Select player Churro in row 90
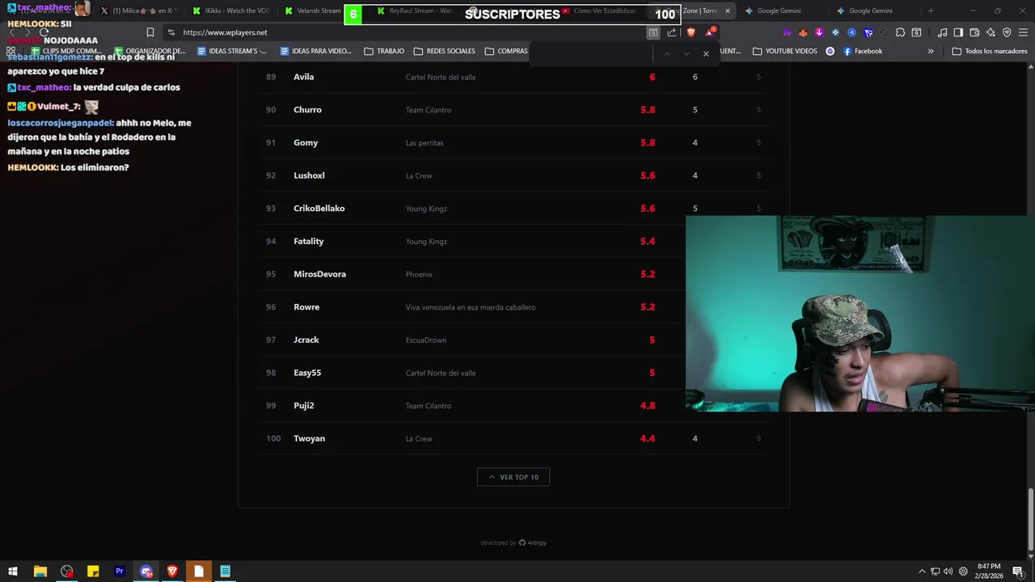Screen dimensions: 1035x582 (x=307, y=110)
